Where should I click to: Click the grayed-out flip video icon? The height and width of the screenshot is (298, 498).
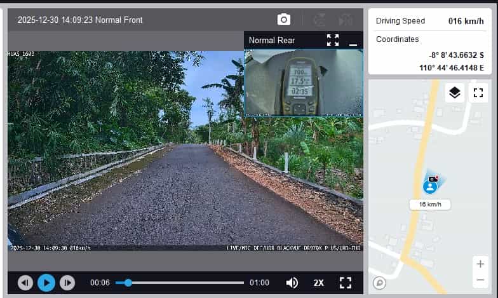[x=319, y=20]
